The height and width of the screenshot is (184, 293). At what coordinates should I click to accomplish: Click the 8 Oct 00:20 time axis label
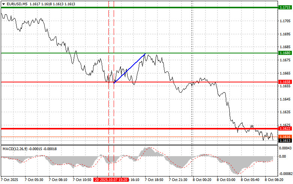tap(202, 180)
